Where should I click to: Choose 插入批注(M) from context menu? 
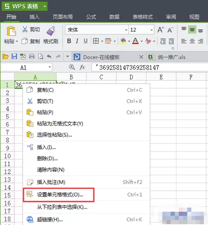(x=87, y=182)
